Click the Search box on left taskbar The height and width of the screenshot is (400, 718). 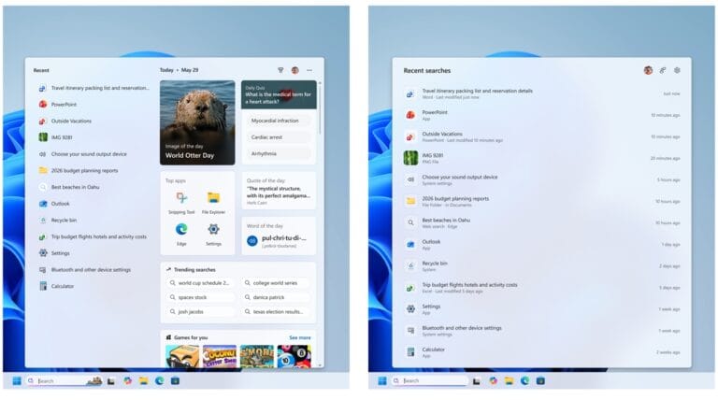[x=64, y=380]
